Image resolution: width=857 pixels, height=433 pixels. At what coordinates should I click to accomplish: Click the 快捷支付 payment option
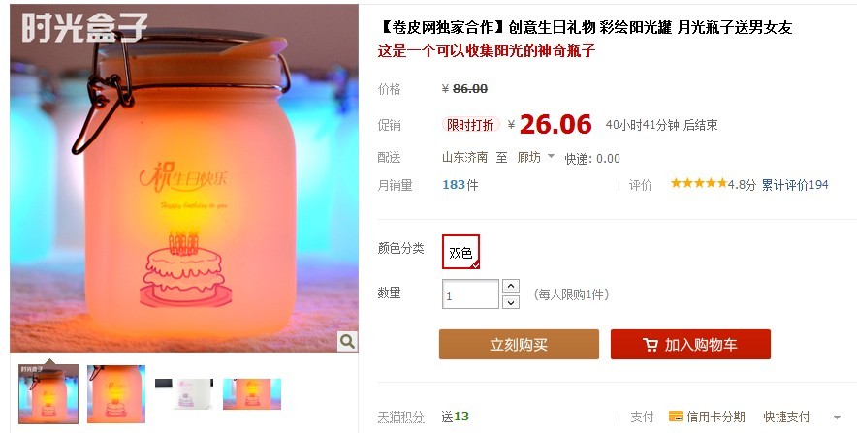tap(786, 418)
